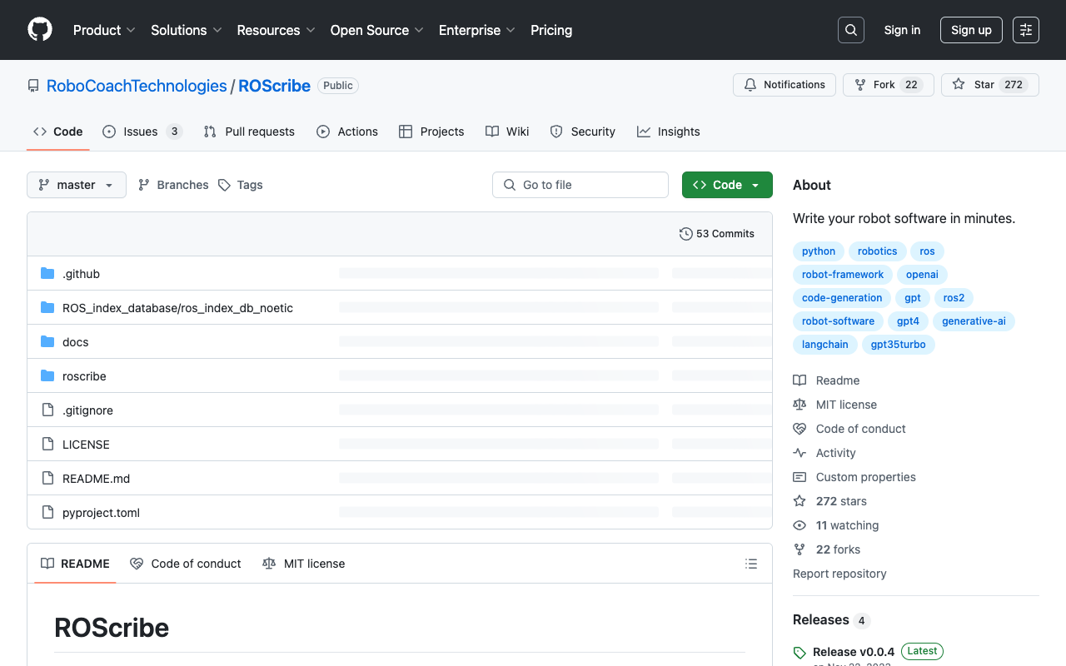This screenshot has height=666, width=1066.
Task: Select Code of conduct tab below files
Action: (186, 564)
